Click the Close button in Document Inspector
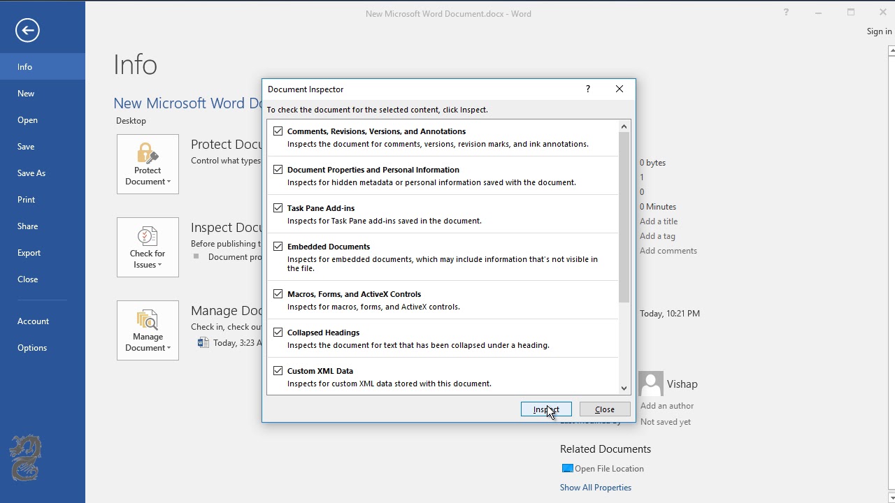 (x=605, y=409)
